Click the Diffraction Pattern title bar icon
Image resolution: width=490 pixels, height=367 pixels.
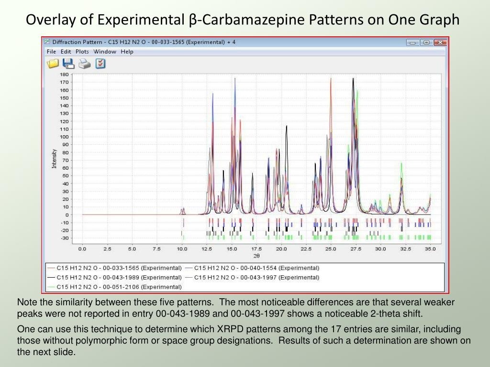pyautogui.click(x=47, y=42)
